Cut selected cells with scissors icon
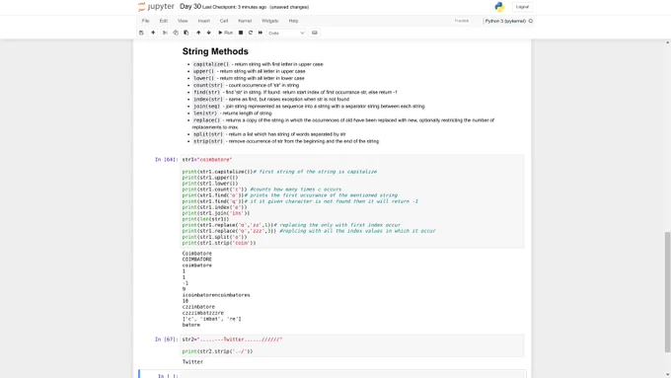 click(x=165, y=33)
